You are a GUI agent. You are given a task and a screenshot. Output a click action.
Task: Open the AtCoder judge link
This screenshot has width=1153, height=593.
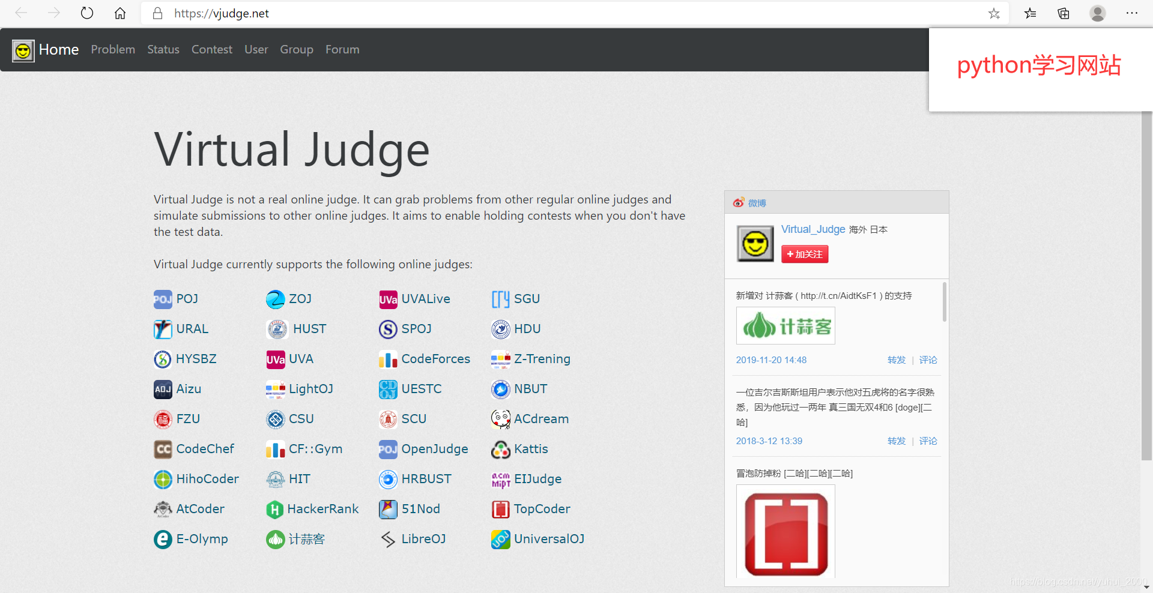[x=200, y=509]
